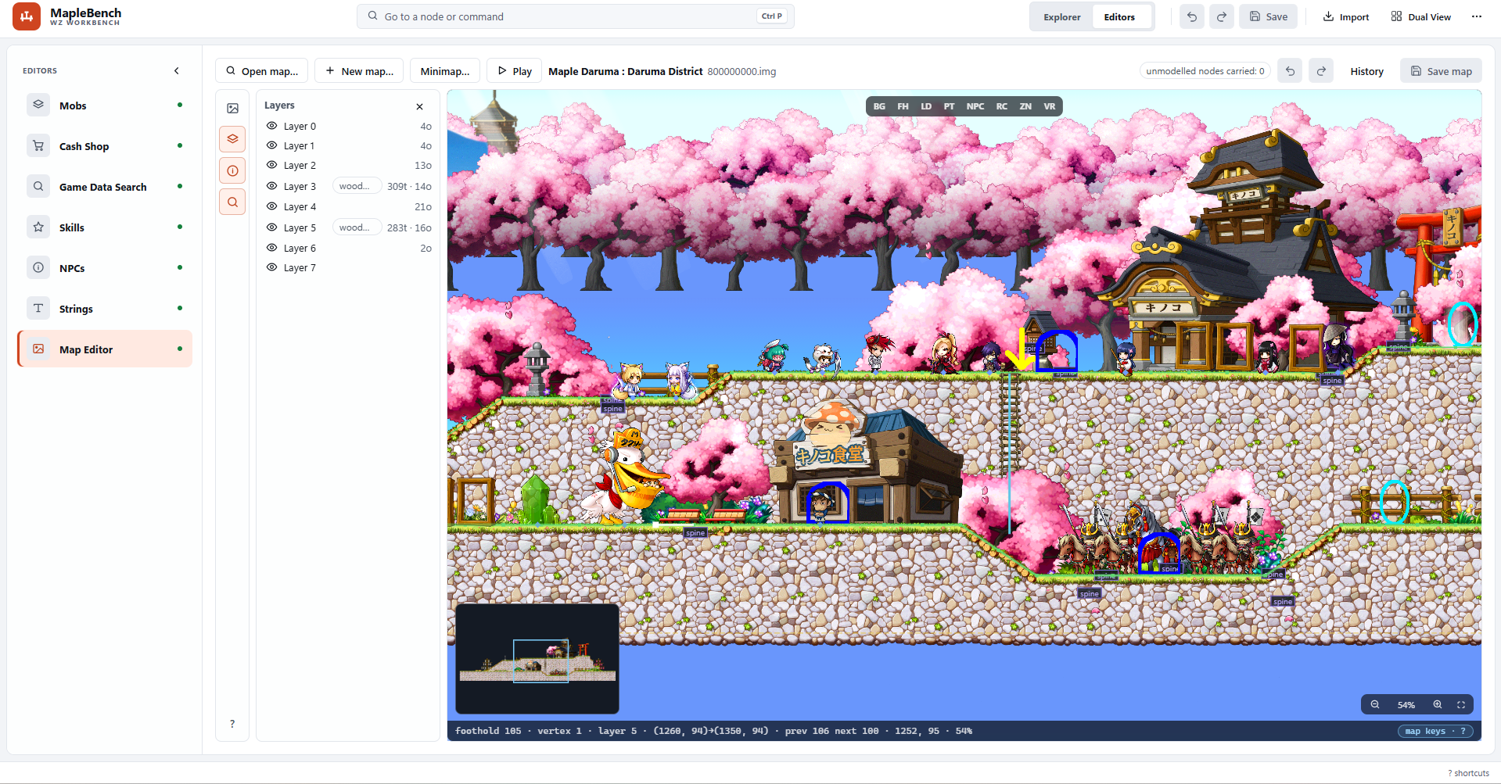Toggle the NPC overlay filter
The height and width of the screenshot is (784, 1501).
975,106
